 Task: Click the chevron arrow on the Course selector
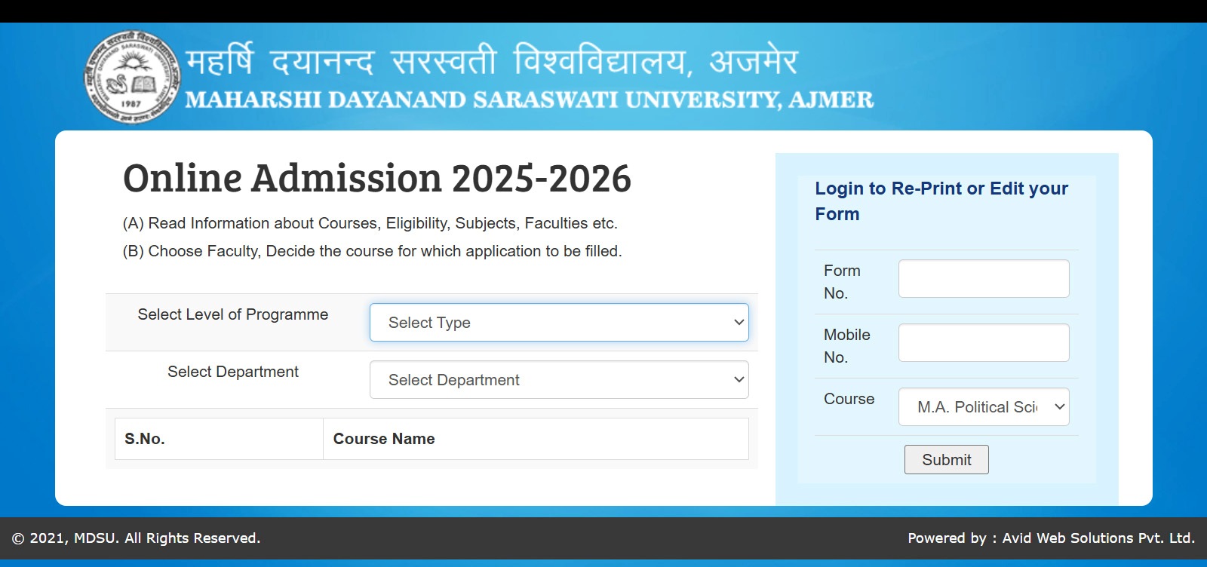coord(1060,407)
